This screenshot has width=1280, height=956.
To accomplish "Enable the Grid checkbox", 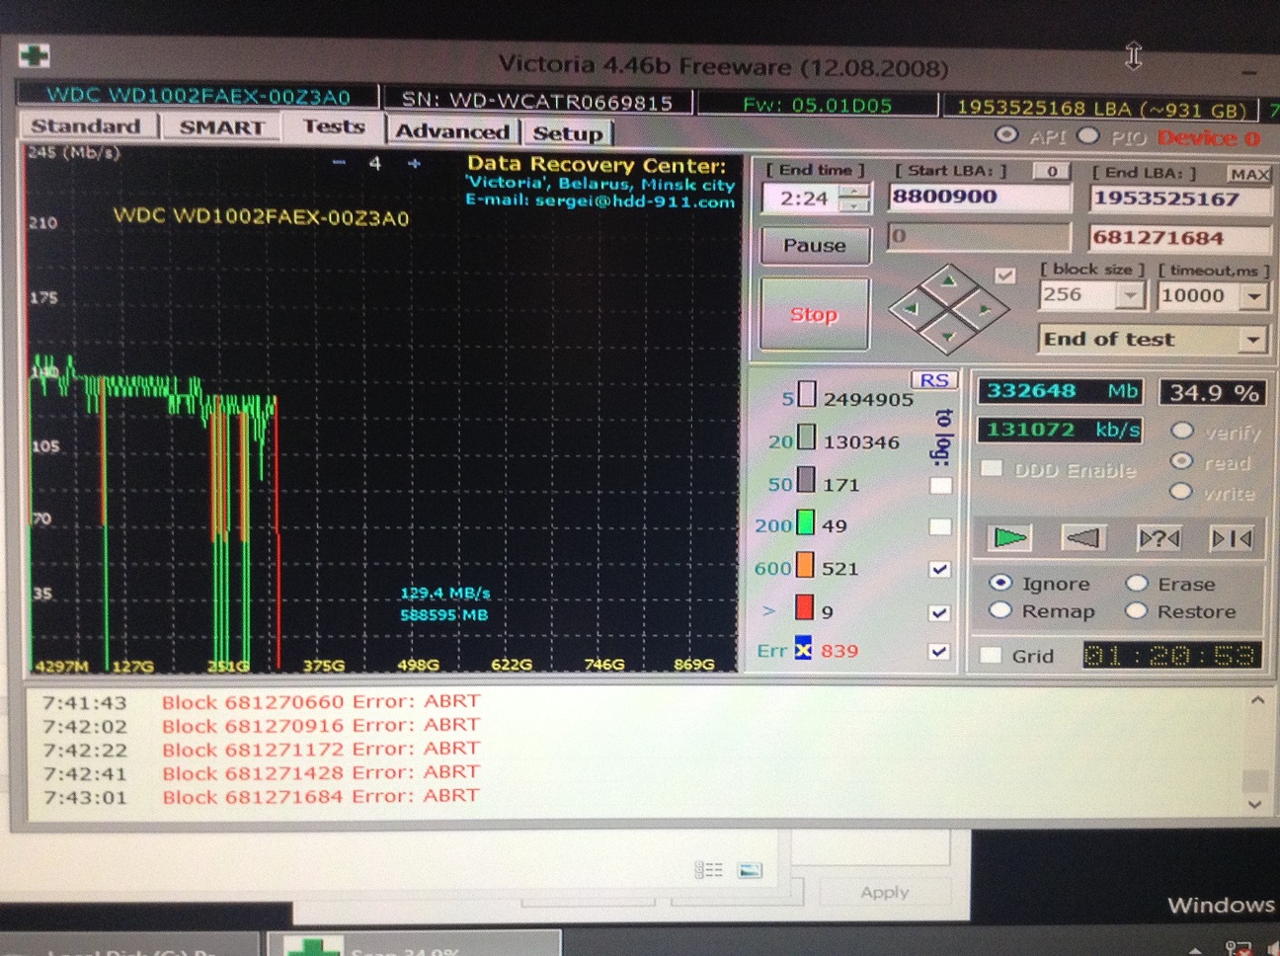I will (991, 655).
